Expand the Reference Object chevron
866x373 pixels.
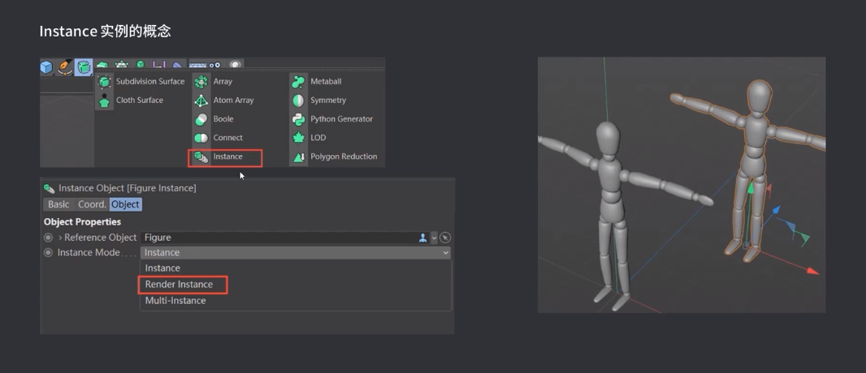click(60, 238)
